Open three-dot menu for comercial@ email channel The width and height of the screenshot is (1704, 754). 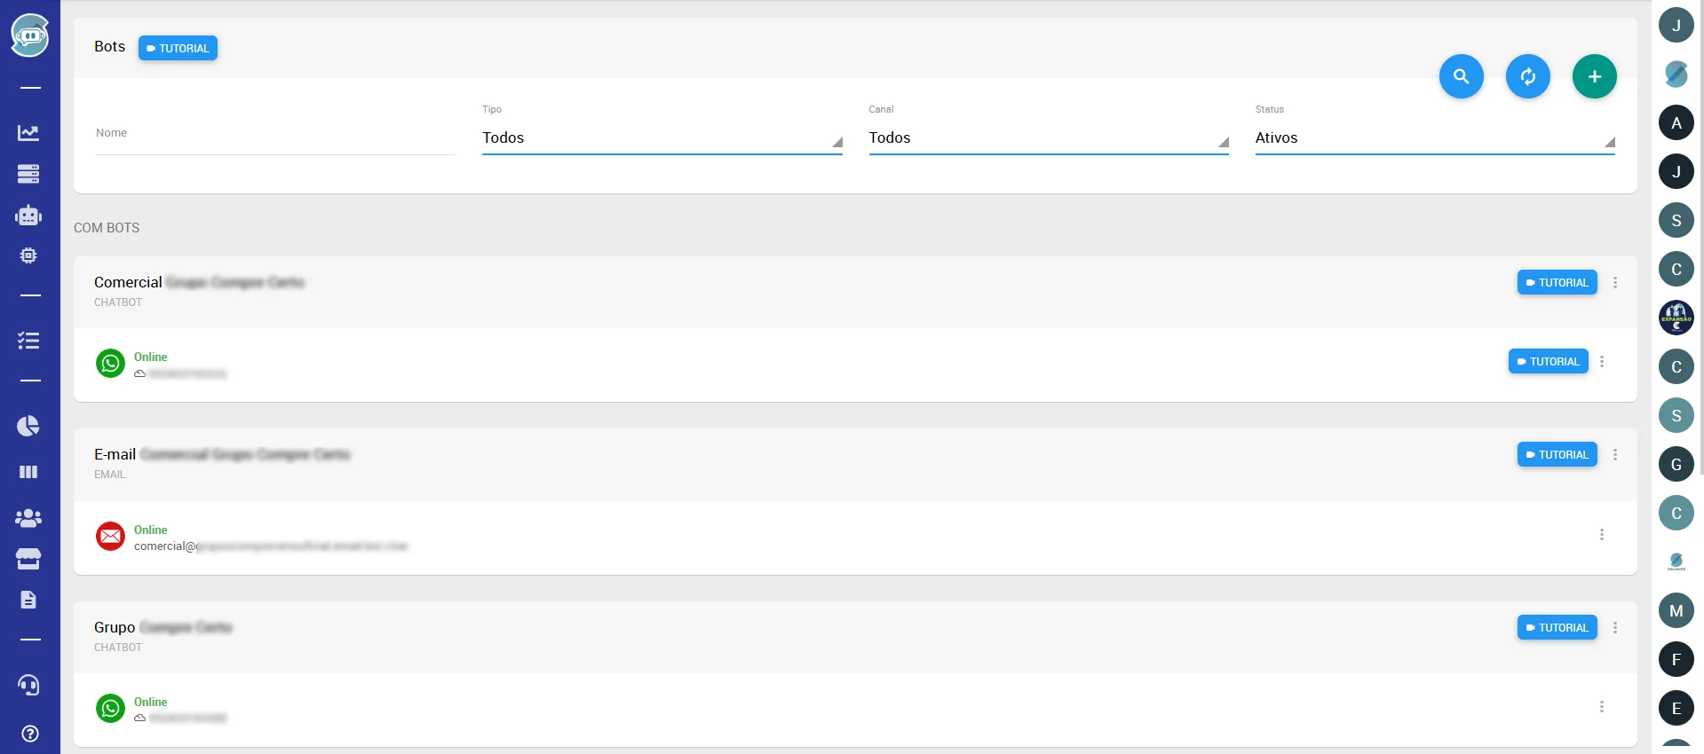pos(1601,534)
